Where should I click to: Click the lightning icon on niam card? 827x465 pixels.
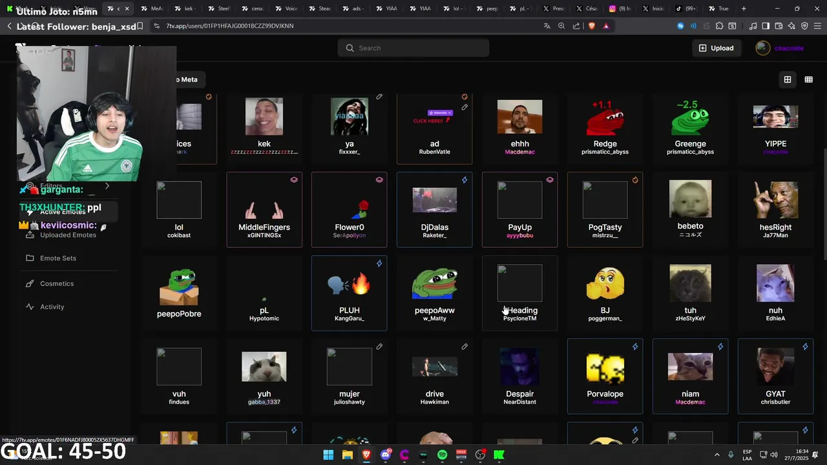tap(720, 347)
